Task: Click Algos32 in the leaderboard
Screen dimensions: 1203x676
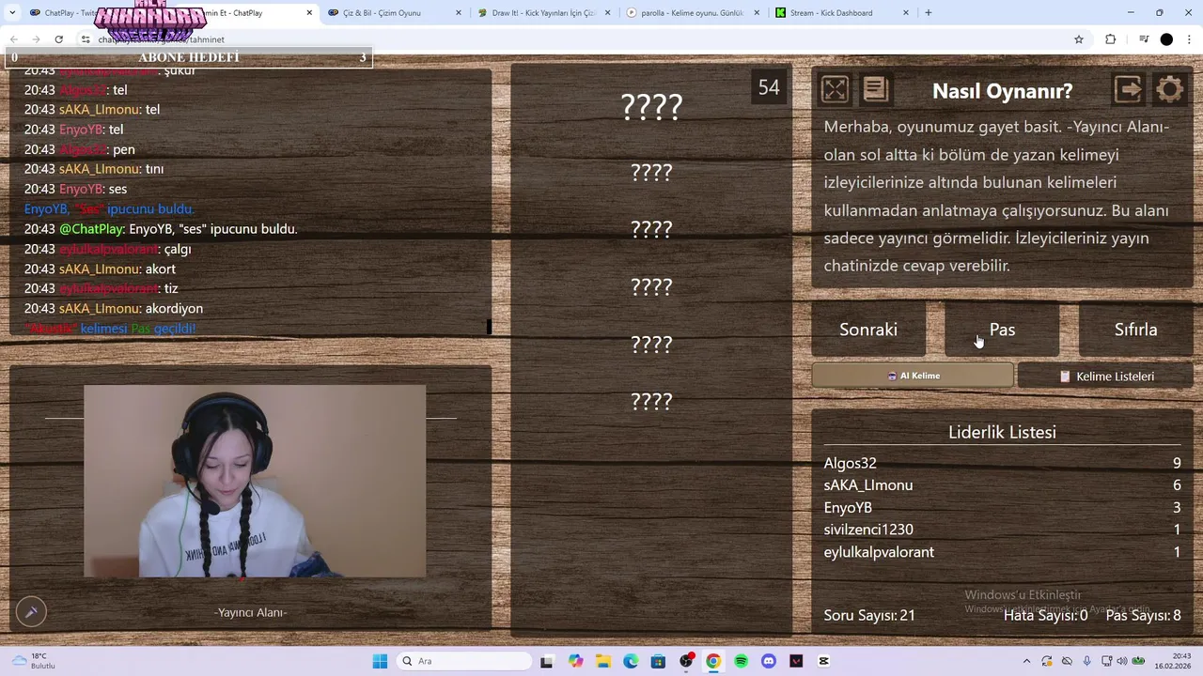Action: [x=850, y=463]
